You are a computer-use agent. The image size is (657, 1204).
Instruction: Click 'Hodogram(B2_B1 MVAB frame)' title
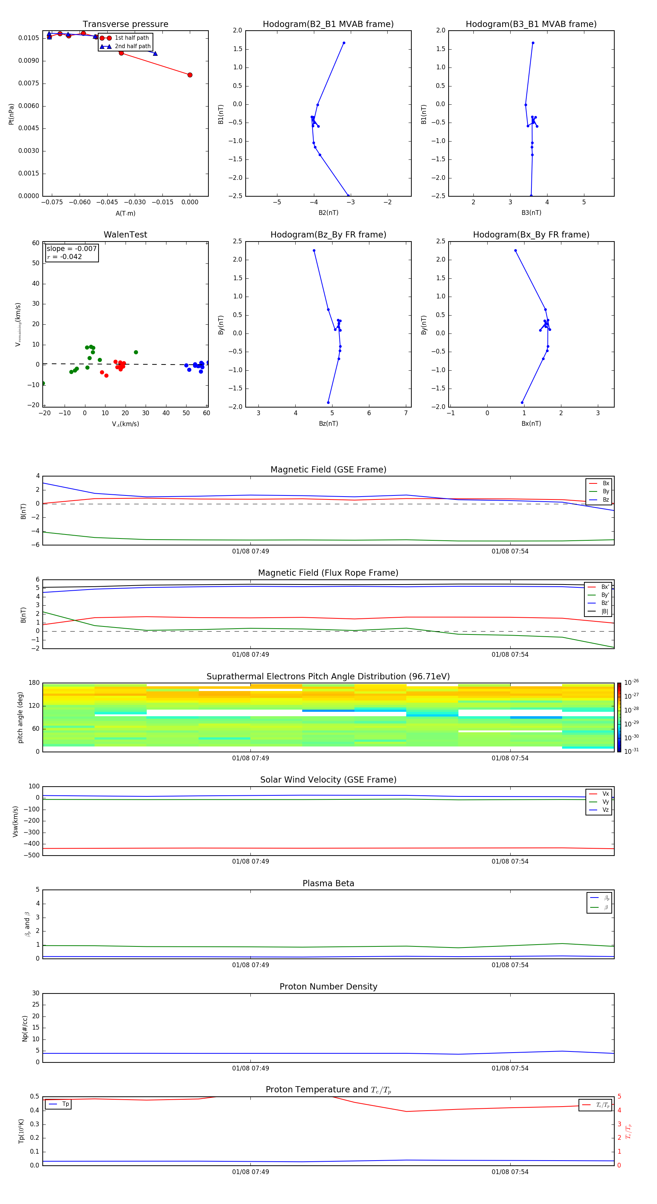click(328, 24)
